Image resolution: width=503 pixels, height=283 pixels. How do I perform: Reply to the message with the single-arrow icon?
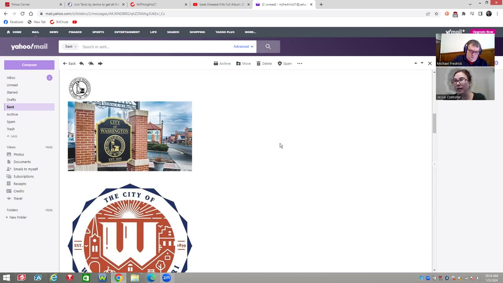pos(81,63)
